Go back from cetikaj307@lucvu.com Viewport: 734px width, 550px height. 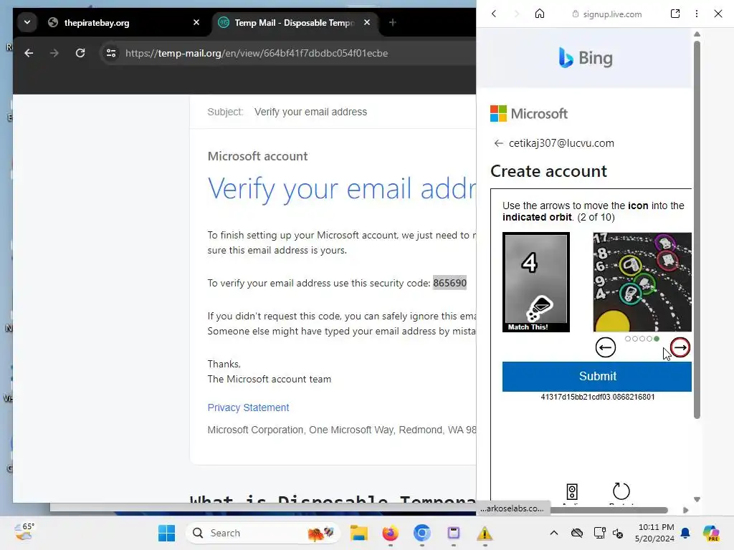(499, 143)
